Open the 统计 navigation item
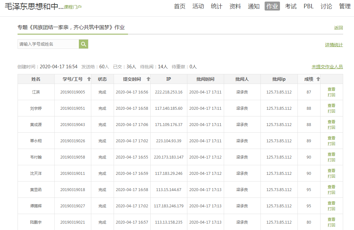 216,6
